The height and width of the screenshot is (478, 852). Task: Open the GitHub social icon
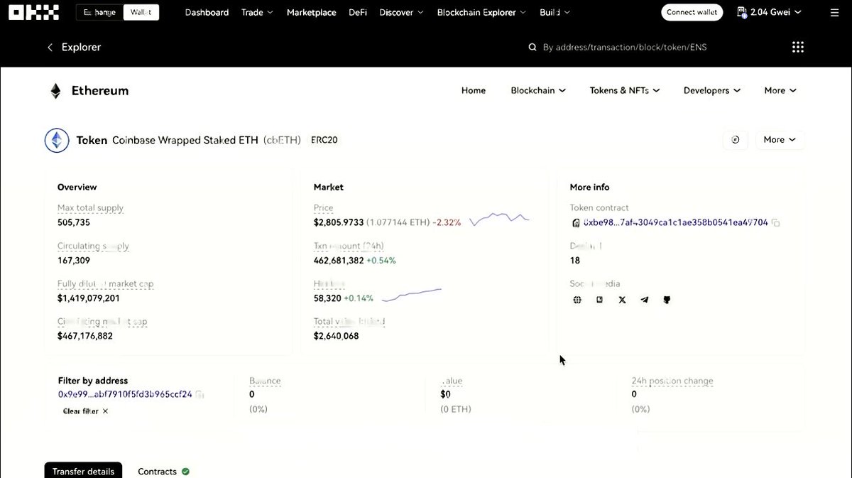click(667, 300)
